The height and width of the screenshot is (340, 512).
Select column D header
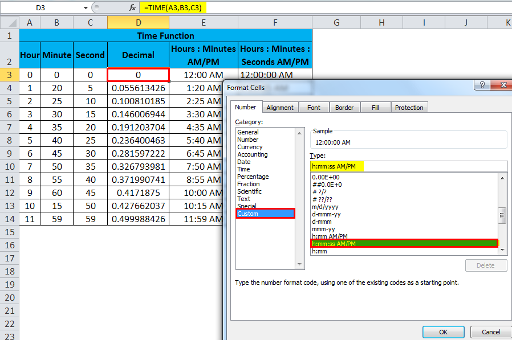pos(138,22)
